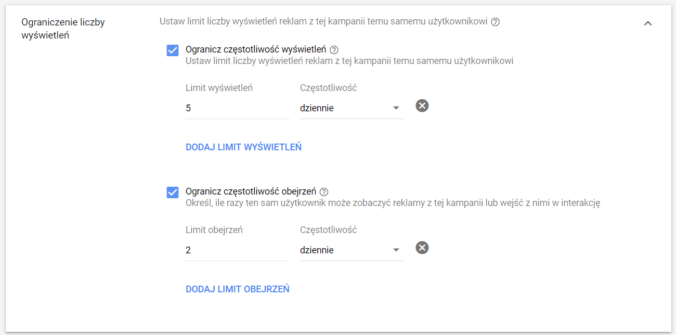
Task: Open the 'Częstotliwość' dropdown under view limit
Action: point(352,250)
